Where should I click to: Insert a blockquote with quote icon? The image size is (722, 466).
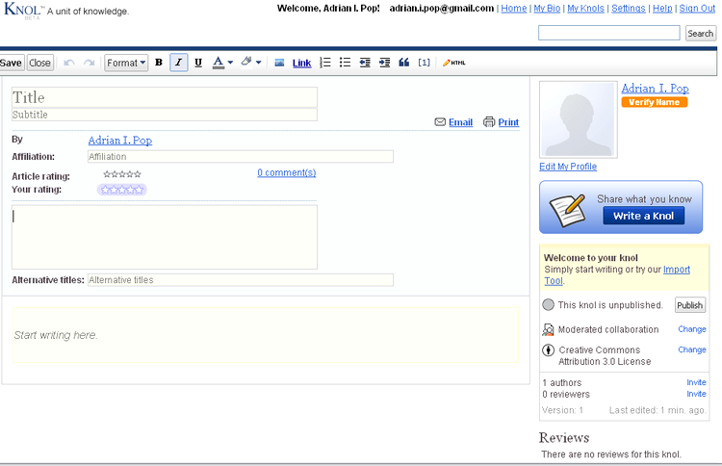pyautogui.click(x=403, y=63)
